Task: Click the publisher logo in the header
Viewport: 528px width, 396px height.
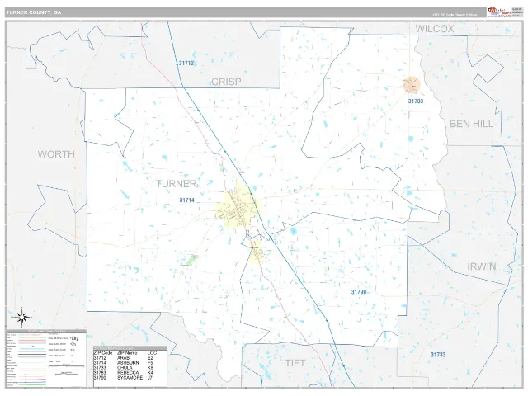Action: pos(499,12)
